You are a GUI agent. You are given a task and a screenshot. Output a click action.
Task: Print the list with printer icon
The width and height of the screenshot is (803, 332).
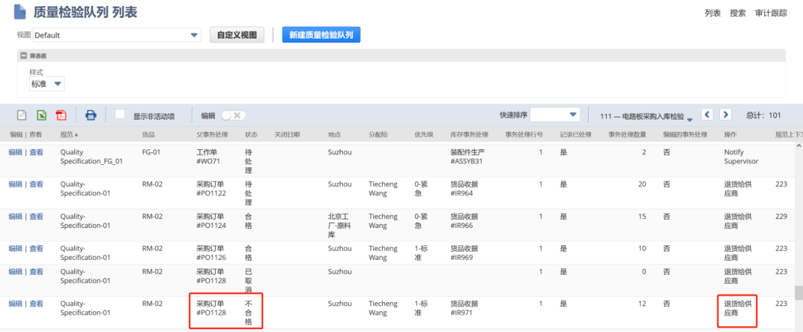coord(91,115)
